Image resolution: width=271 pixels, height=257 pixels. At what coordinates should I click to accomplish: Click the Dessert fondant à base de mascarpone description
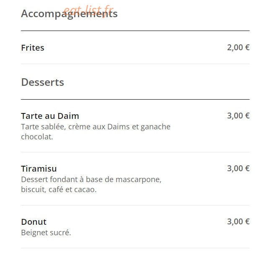[91, 185]
